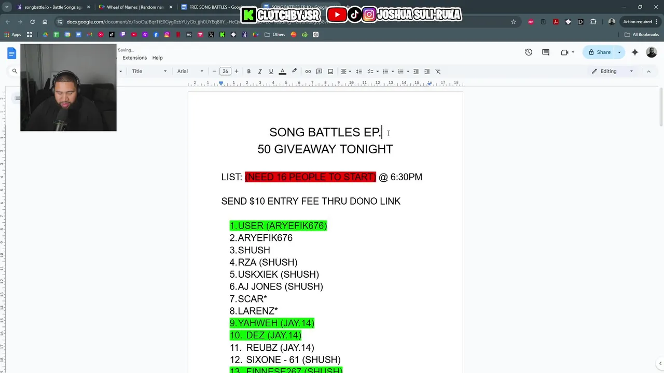
Task: Click the browser back arrow
Action: click(x=8, y=22)
